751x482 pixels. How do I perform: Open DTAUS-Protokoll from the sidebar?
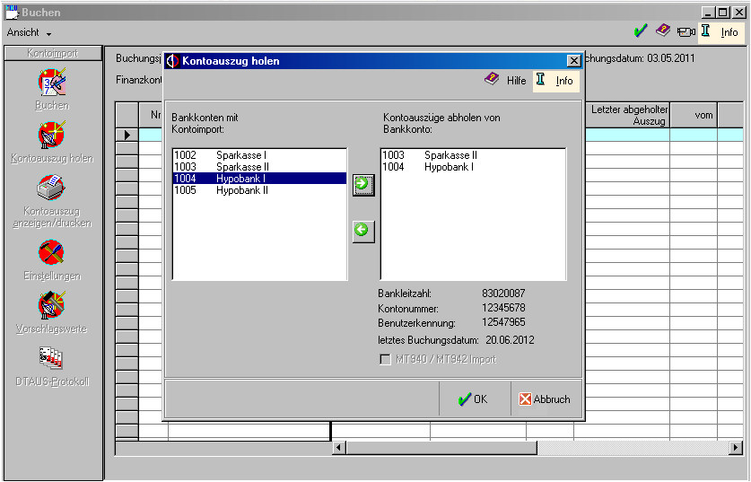click(51, 359)
